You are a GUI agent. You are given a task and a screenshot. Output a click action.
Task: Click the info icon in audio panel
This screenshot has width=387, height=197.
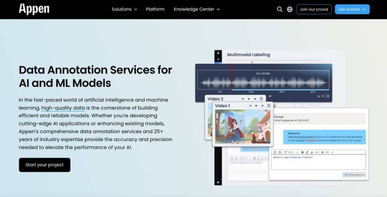click(x=328, y=96)
